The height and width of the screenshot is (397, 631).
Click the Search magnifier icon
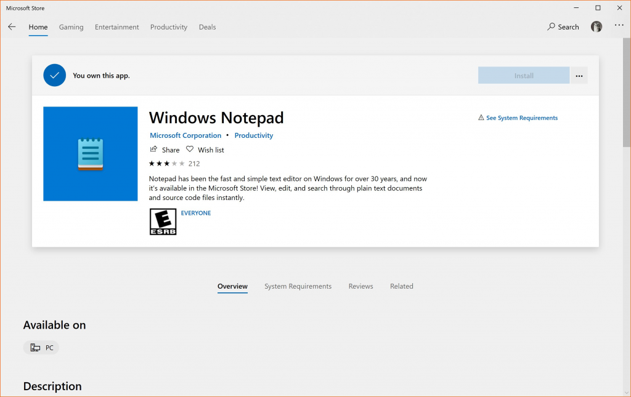click(552, 27)
